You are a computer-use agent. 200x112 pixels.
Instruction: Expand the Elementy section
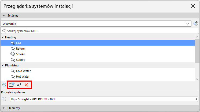pos(4,108)
